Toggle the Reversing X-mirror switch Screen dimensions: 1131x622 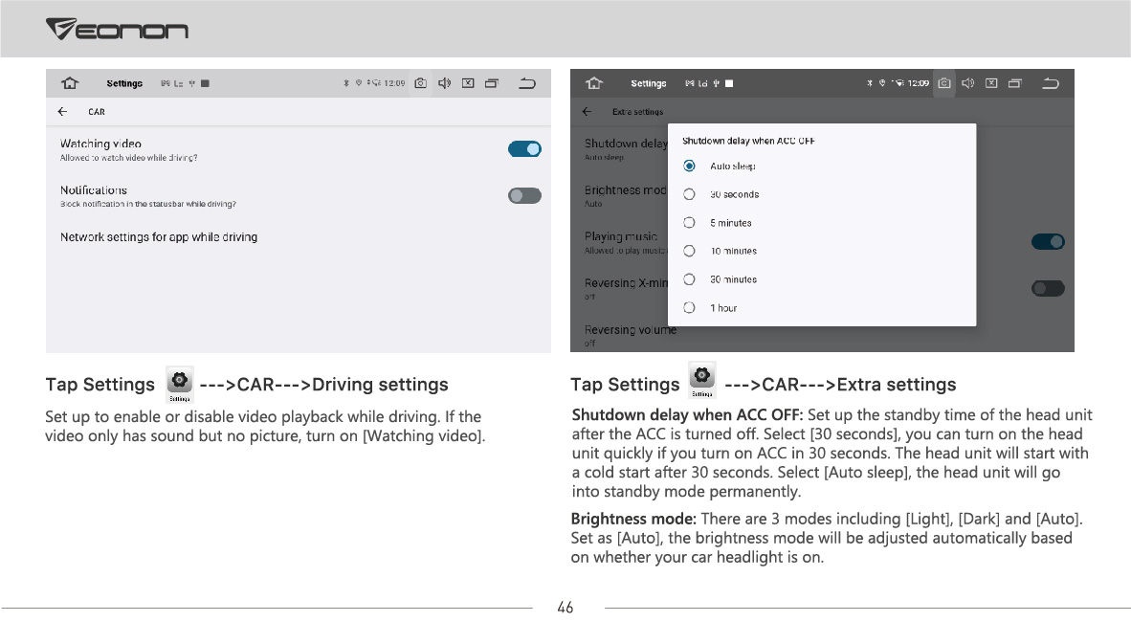(x=1048, y=289)
